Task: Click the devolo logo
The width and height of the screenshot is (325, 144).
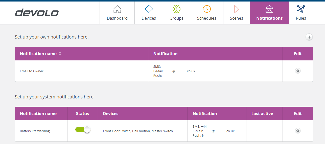Action: click(x=37, y=13)
